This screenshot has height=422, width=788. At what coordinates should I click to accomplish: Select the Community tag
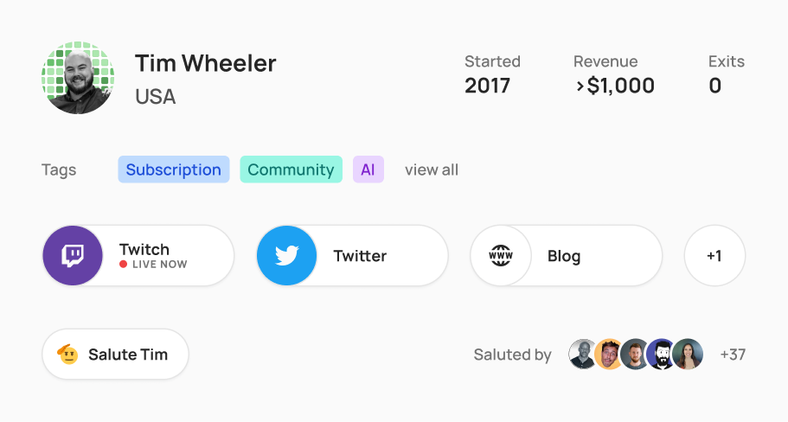291,169
